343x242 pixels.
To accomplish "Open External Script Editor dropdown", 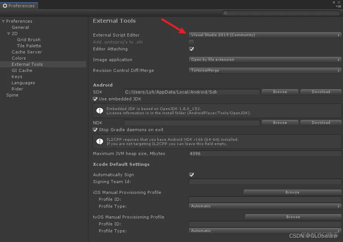I will point(265,35).
